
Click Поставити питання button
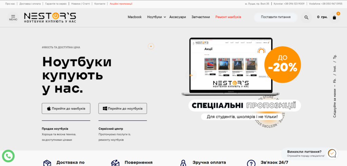pyautogui.click(x=275, y=17)
